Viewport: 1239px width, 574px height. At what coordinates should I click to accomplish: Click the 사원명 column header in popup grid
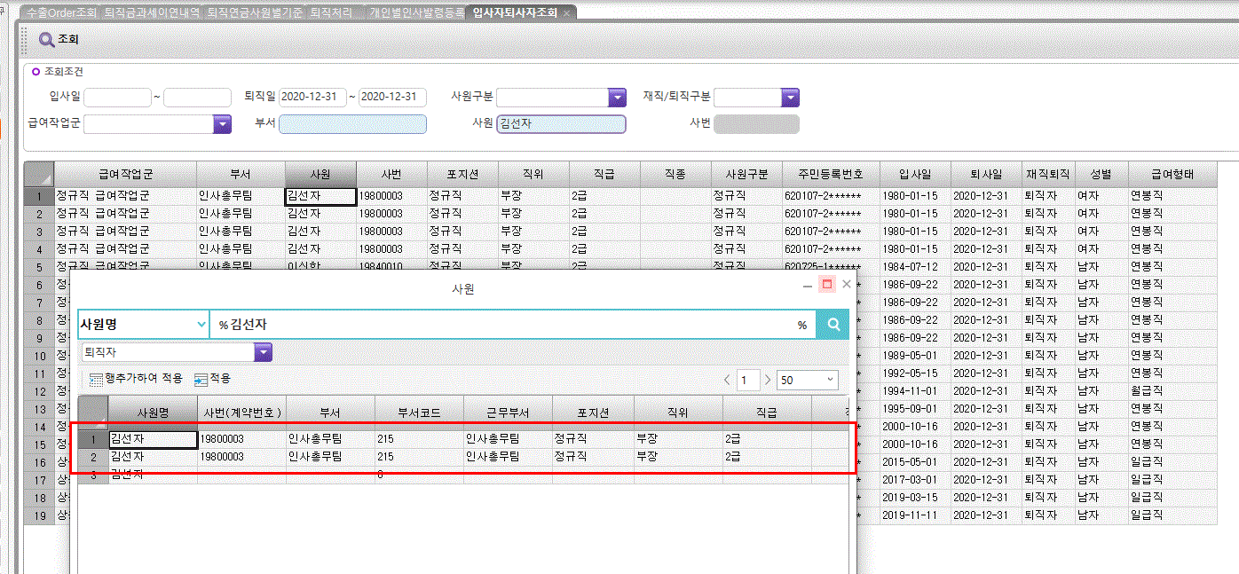[x=153, y=413]
